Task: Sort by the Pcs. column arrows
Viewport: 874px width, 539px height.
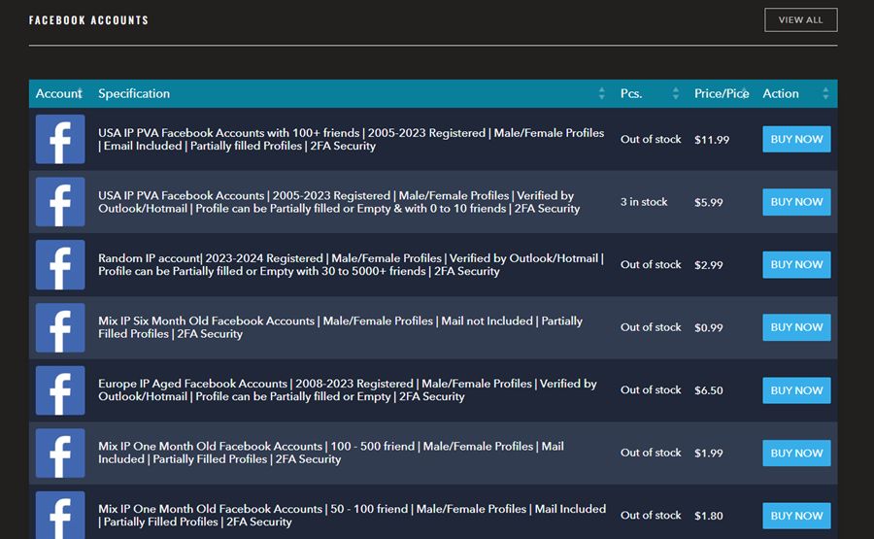Action: click(676, 93)
